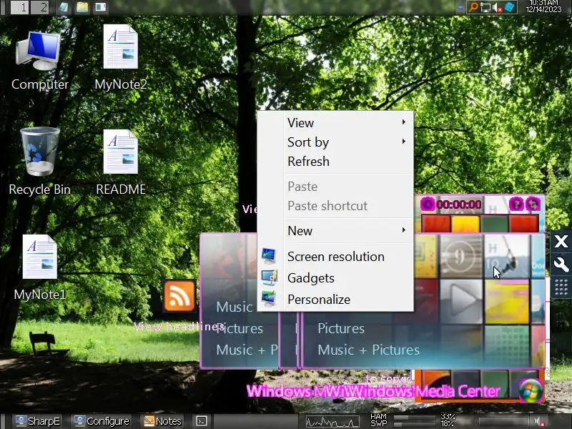Viewport: 572px width, 429px height.
Task: Click the green puzzle tile in top row
Action: pyautogui.click(x=494, y=224)
